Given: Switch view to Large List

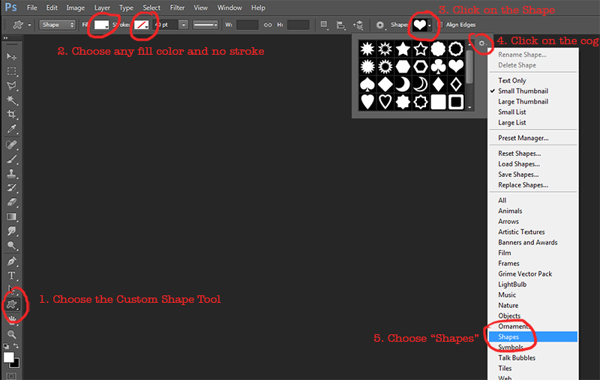Looking at the screenshot, I should [x=511, y=122].
